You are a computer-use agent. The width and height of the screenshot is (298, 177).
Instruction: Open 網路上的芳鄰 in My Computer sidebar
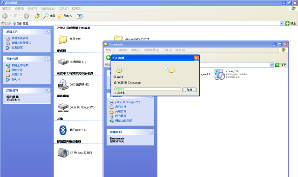point(20,65)
